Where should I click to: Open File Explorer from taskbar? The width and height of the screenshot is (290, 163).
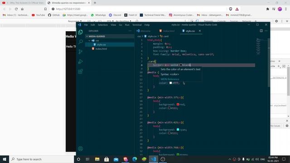[97, 159]
